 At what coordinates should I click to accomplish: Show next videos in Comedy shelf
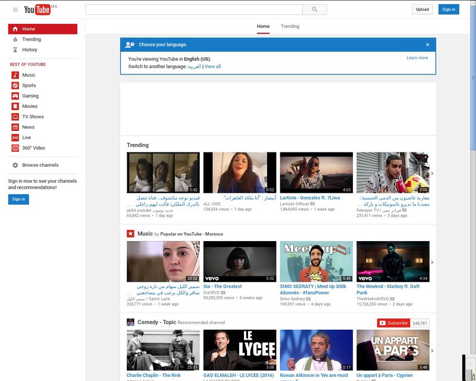click(x=432, y=351)
